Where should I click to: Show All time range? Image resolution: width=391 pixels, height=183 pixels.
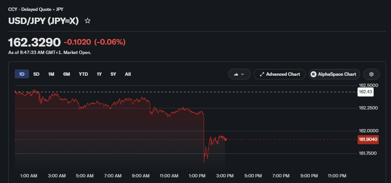click(x=128, y=74)
